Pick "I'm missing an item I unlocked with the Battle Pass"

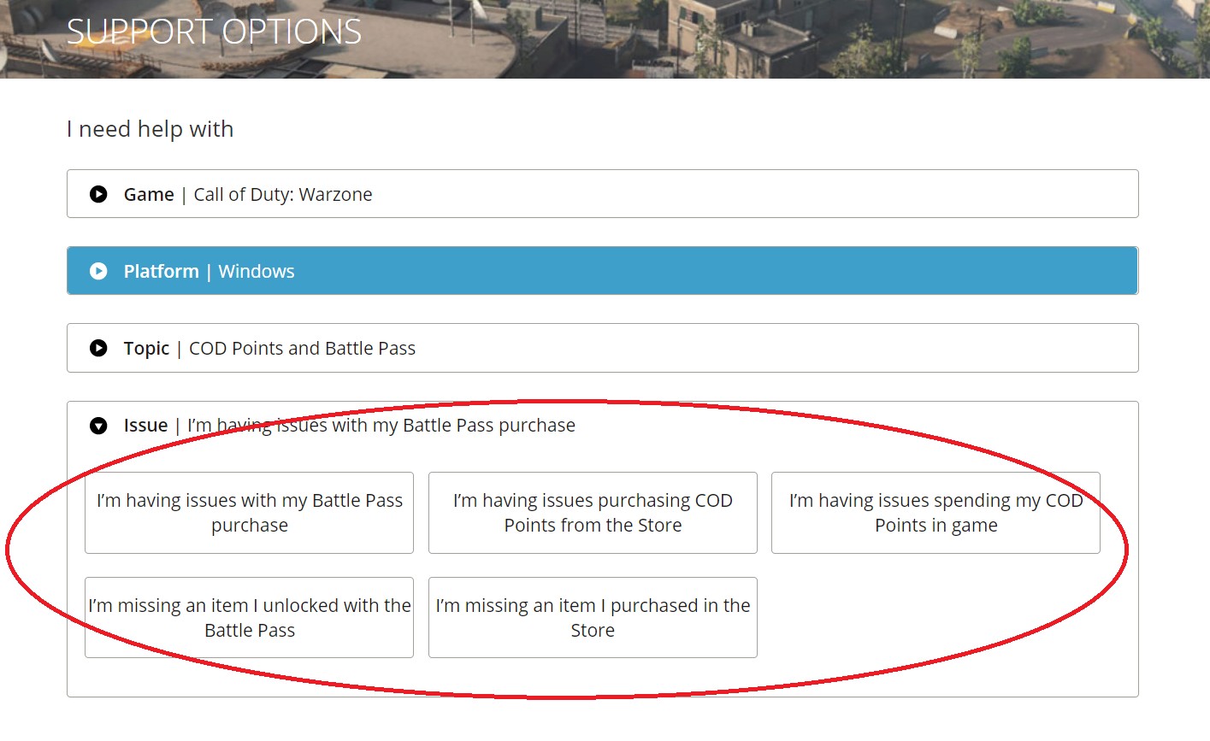click(249, 618)
